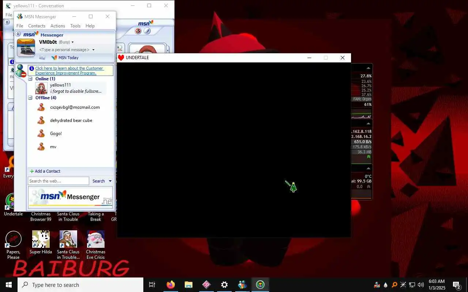Click the round arrow button in Conversation window

coord(7,22)
